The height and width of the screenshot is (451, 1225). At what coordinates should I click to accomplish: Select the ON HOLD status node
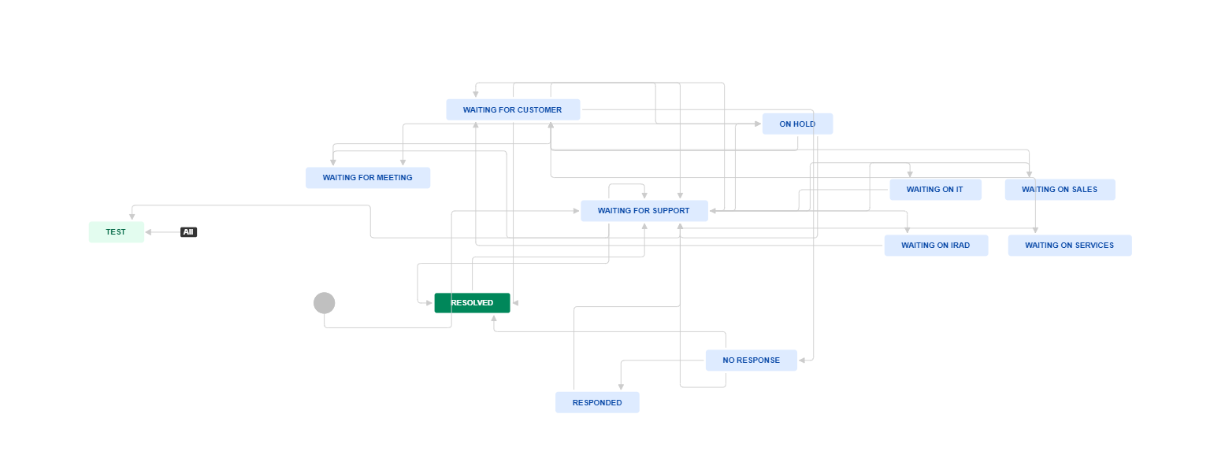[x=797, y=124]
